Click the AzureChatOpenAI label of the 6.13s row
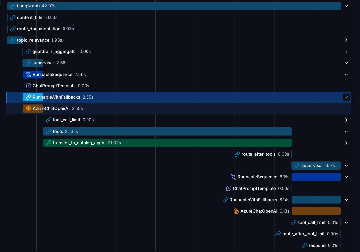Screen dimensions: 360x252 (259, 211)
